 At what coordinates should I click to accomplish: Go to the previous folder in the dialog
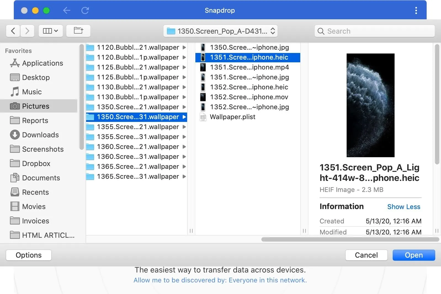point(13,31)
